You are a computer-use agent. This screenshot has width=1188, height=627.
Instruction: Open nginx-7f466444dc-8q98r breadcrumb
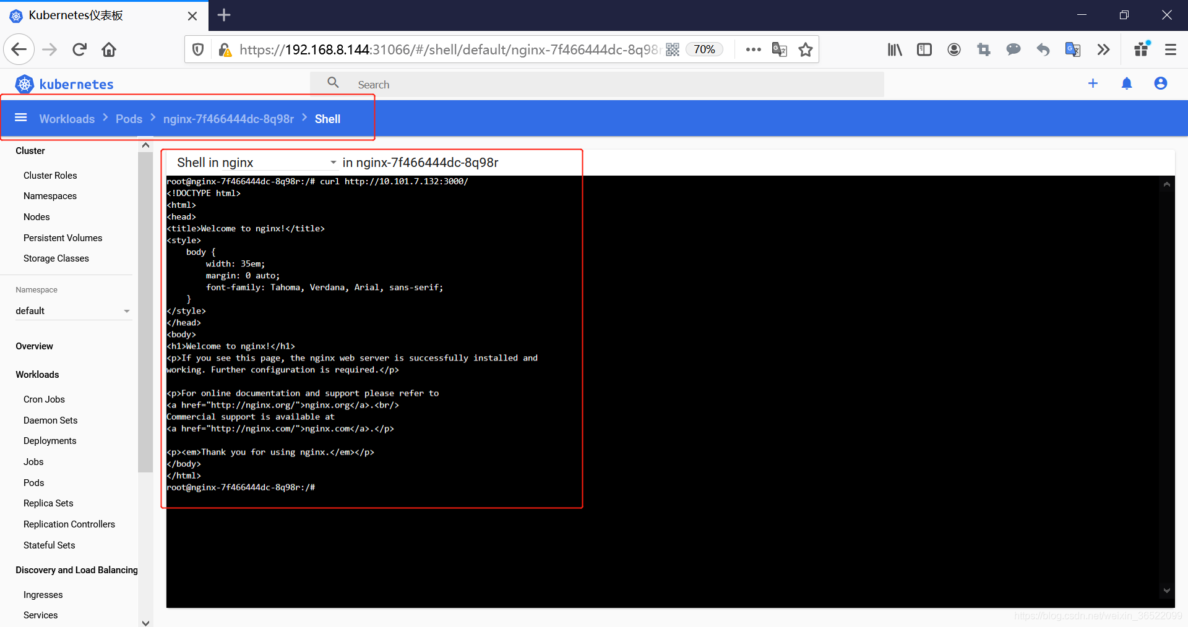[228, 119]
